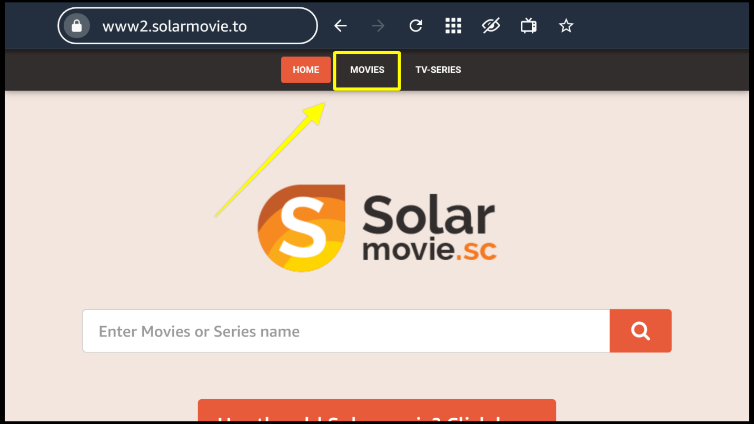Click the Solarmovie.sc logo
The image size is (754, 424).
(377, 228)
